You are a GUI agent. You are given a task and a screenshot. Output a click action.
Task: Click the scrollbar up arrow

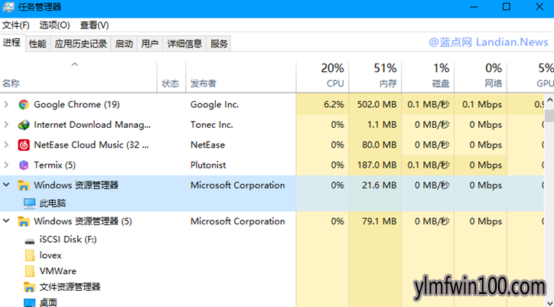point(549,100)
